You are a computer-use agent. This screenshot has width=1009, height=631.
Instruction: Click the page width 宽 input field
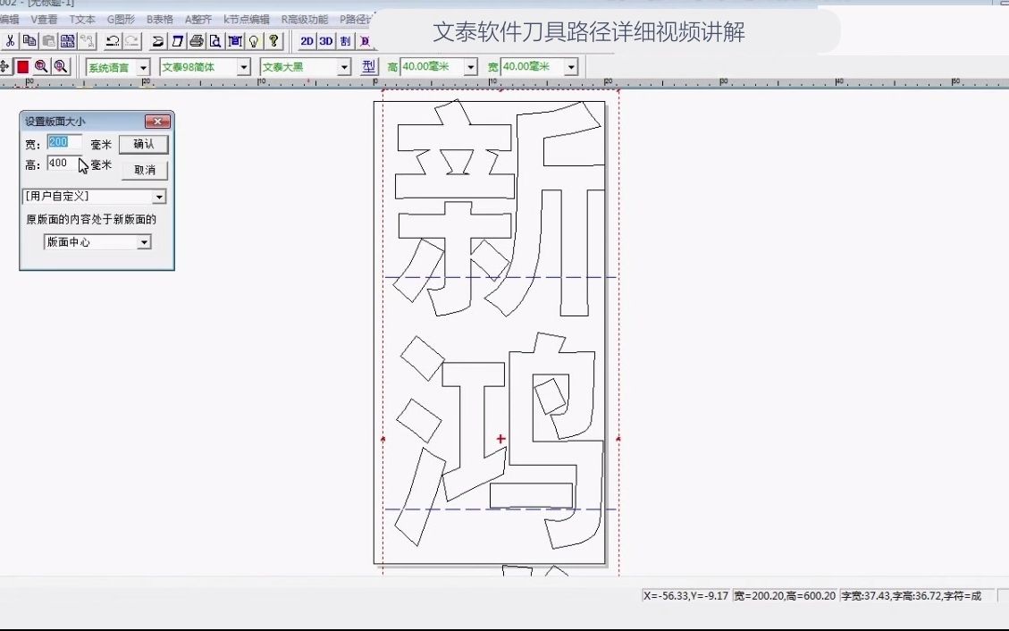tap(64, 141)
